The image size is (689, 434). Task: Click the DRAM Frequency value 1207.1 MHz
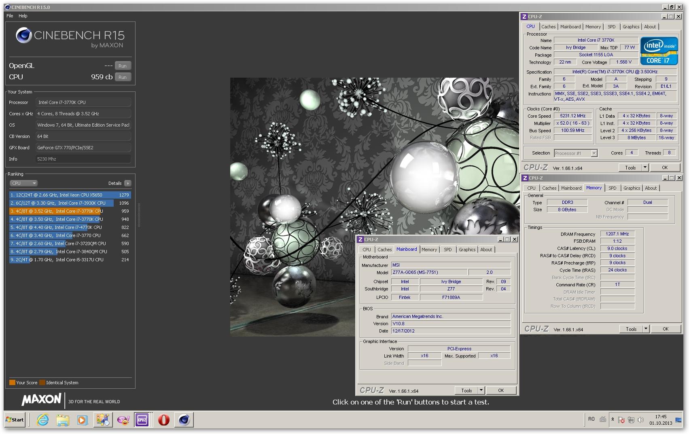tap(617, 234)
